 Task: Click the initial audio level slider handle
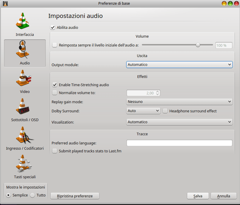[198, 45]
